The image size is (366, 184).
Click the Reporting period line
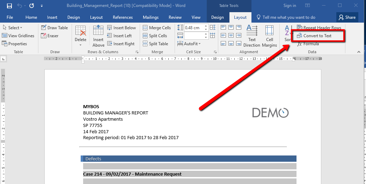[x=131, y=137]
